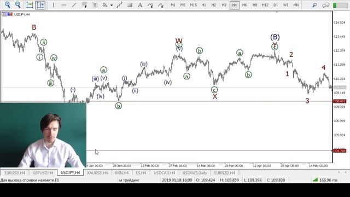Switch chart to H3 timeframe
Viewport: 350px width, 197px height.
pyautogui.click(x=224, y=5)
